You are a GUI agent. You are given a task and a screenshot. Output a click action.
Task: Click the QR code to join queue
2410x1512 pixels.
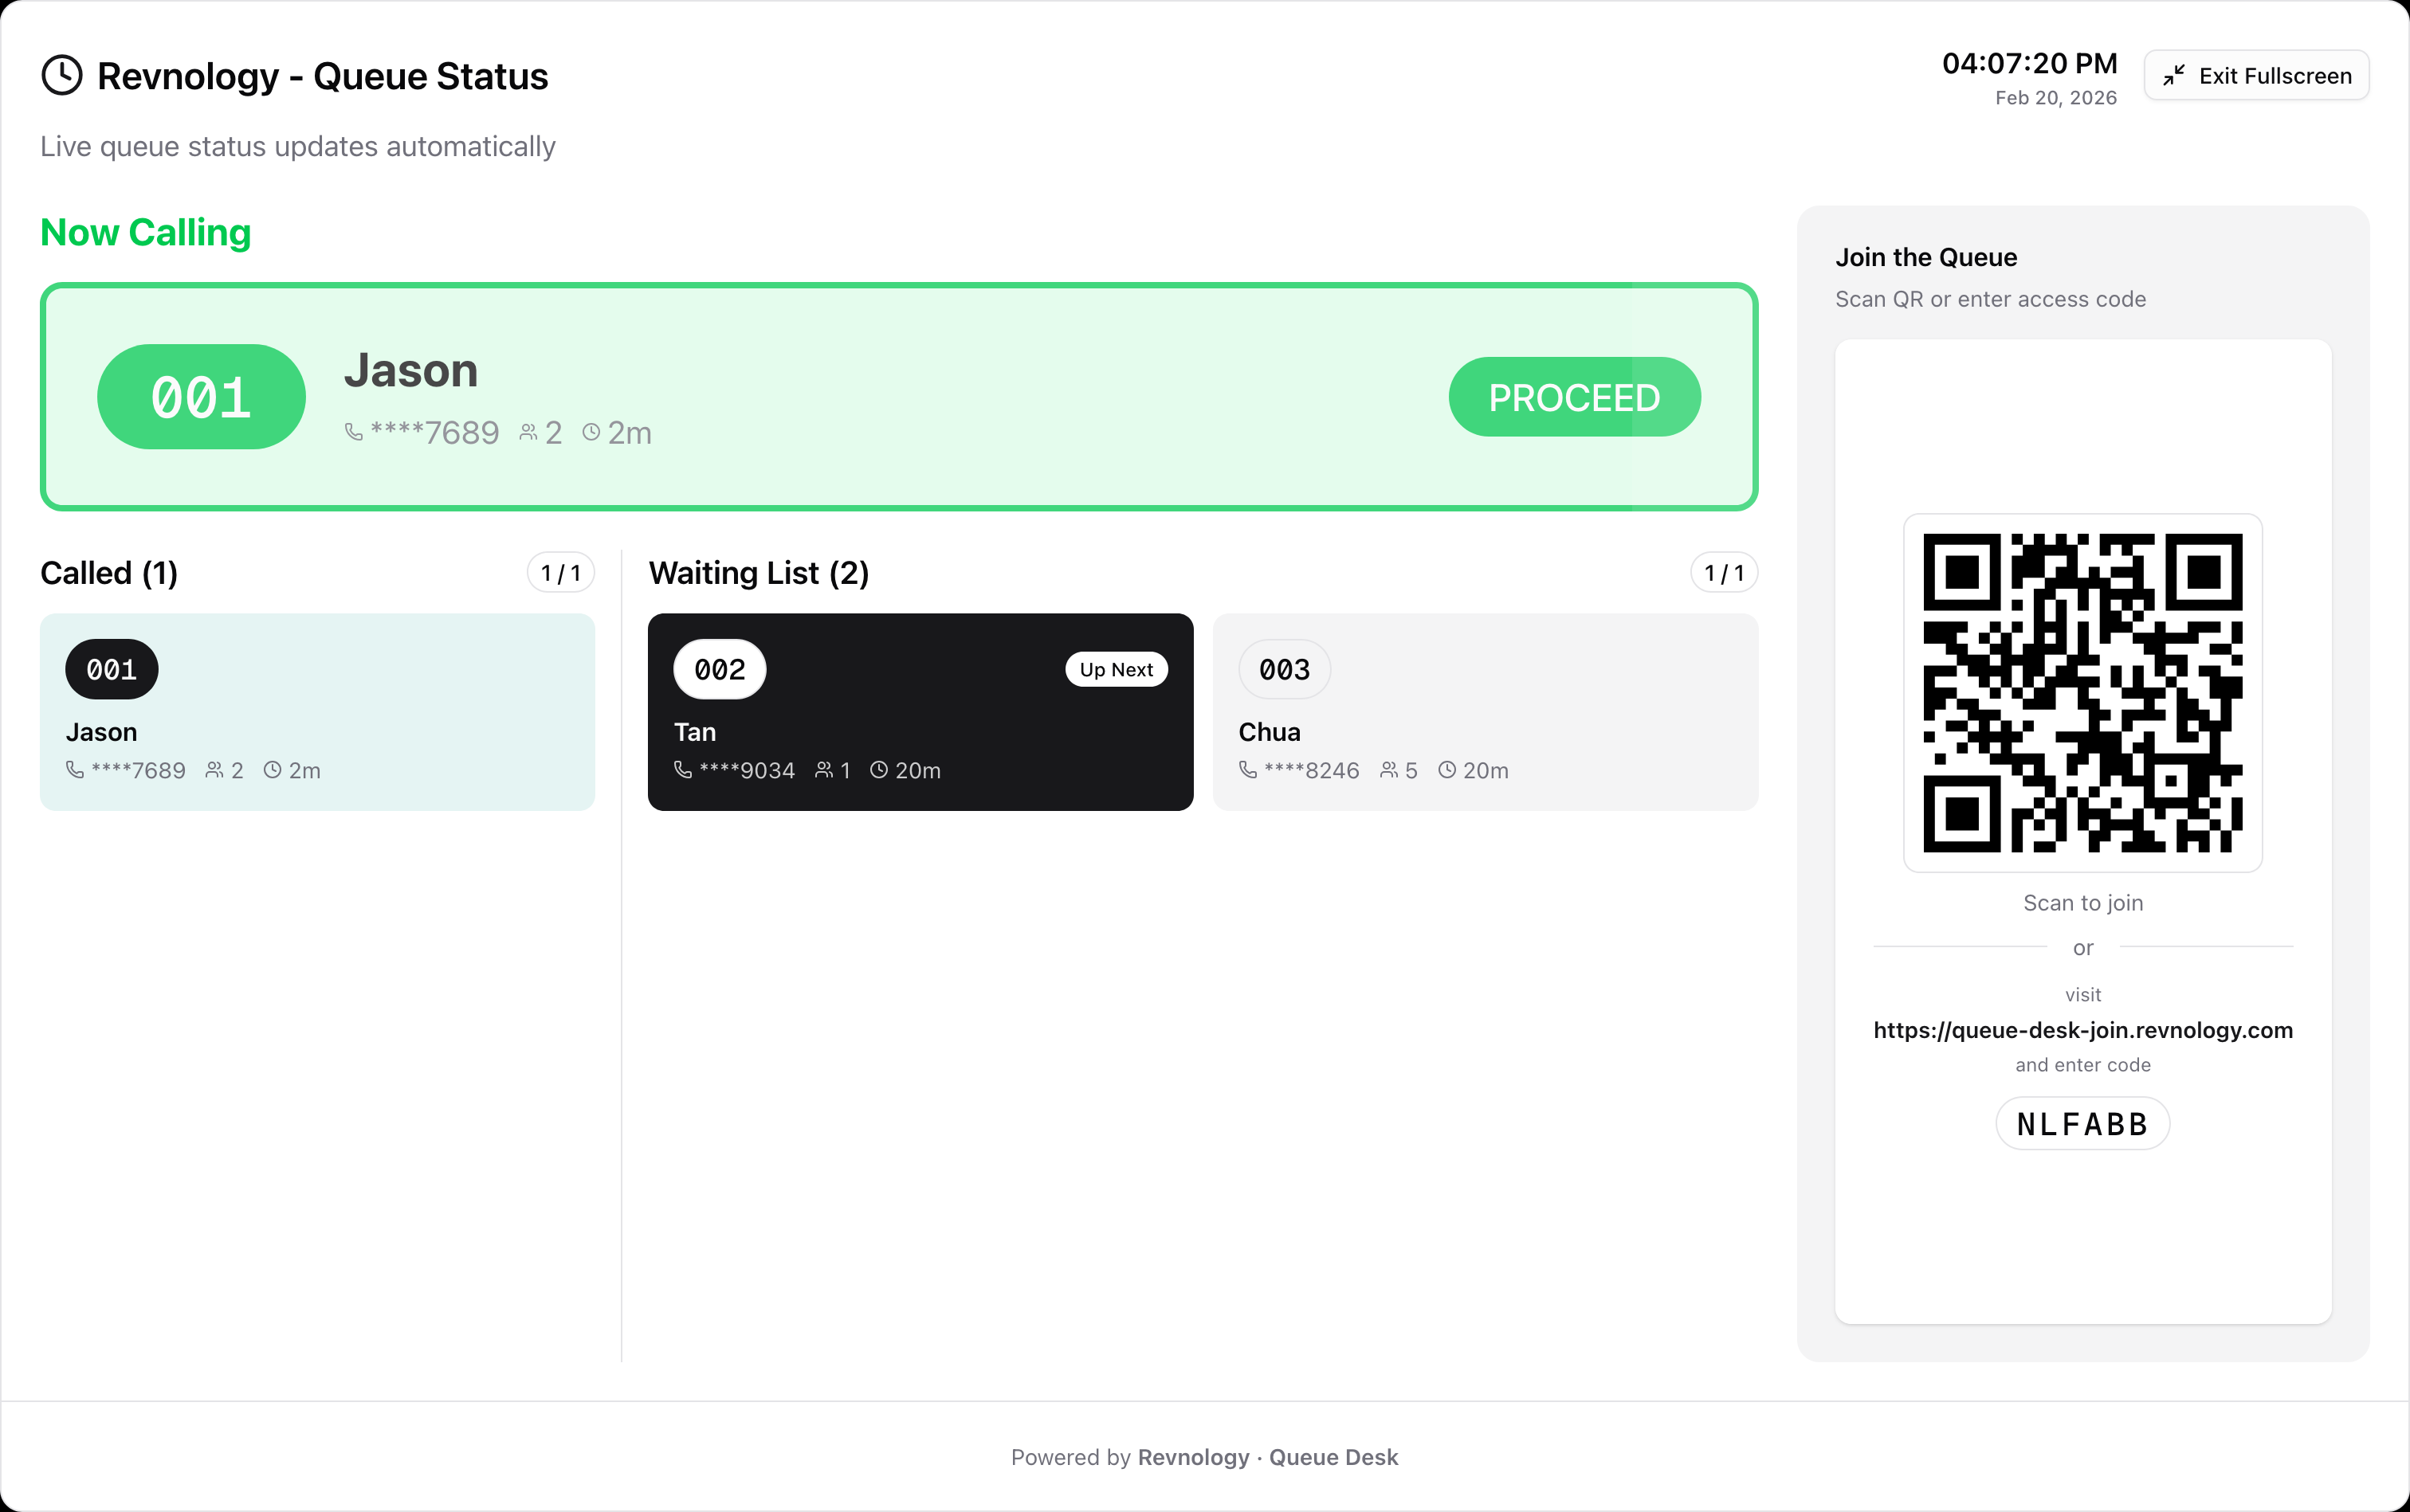(2082, 693)
